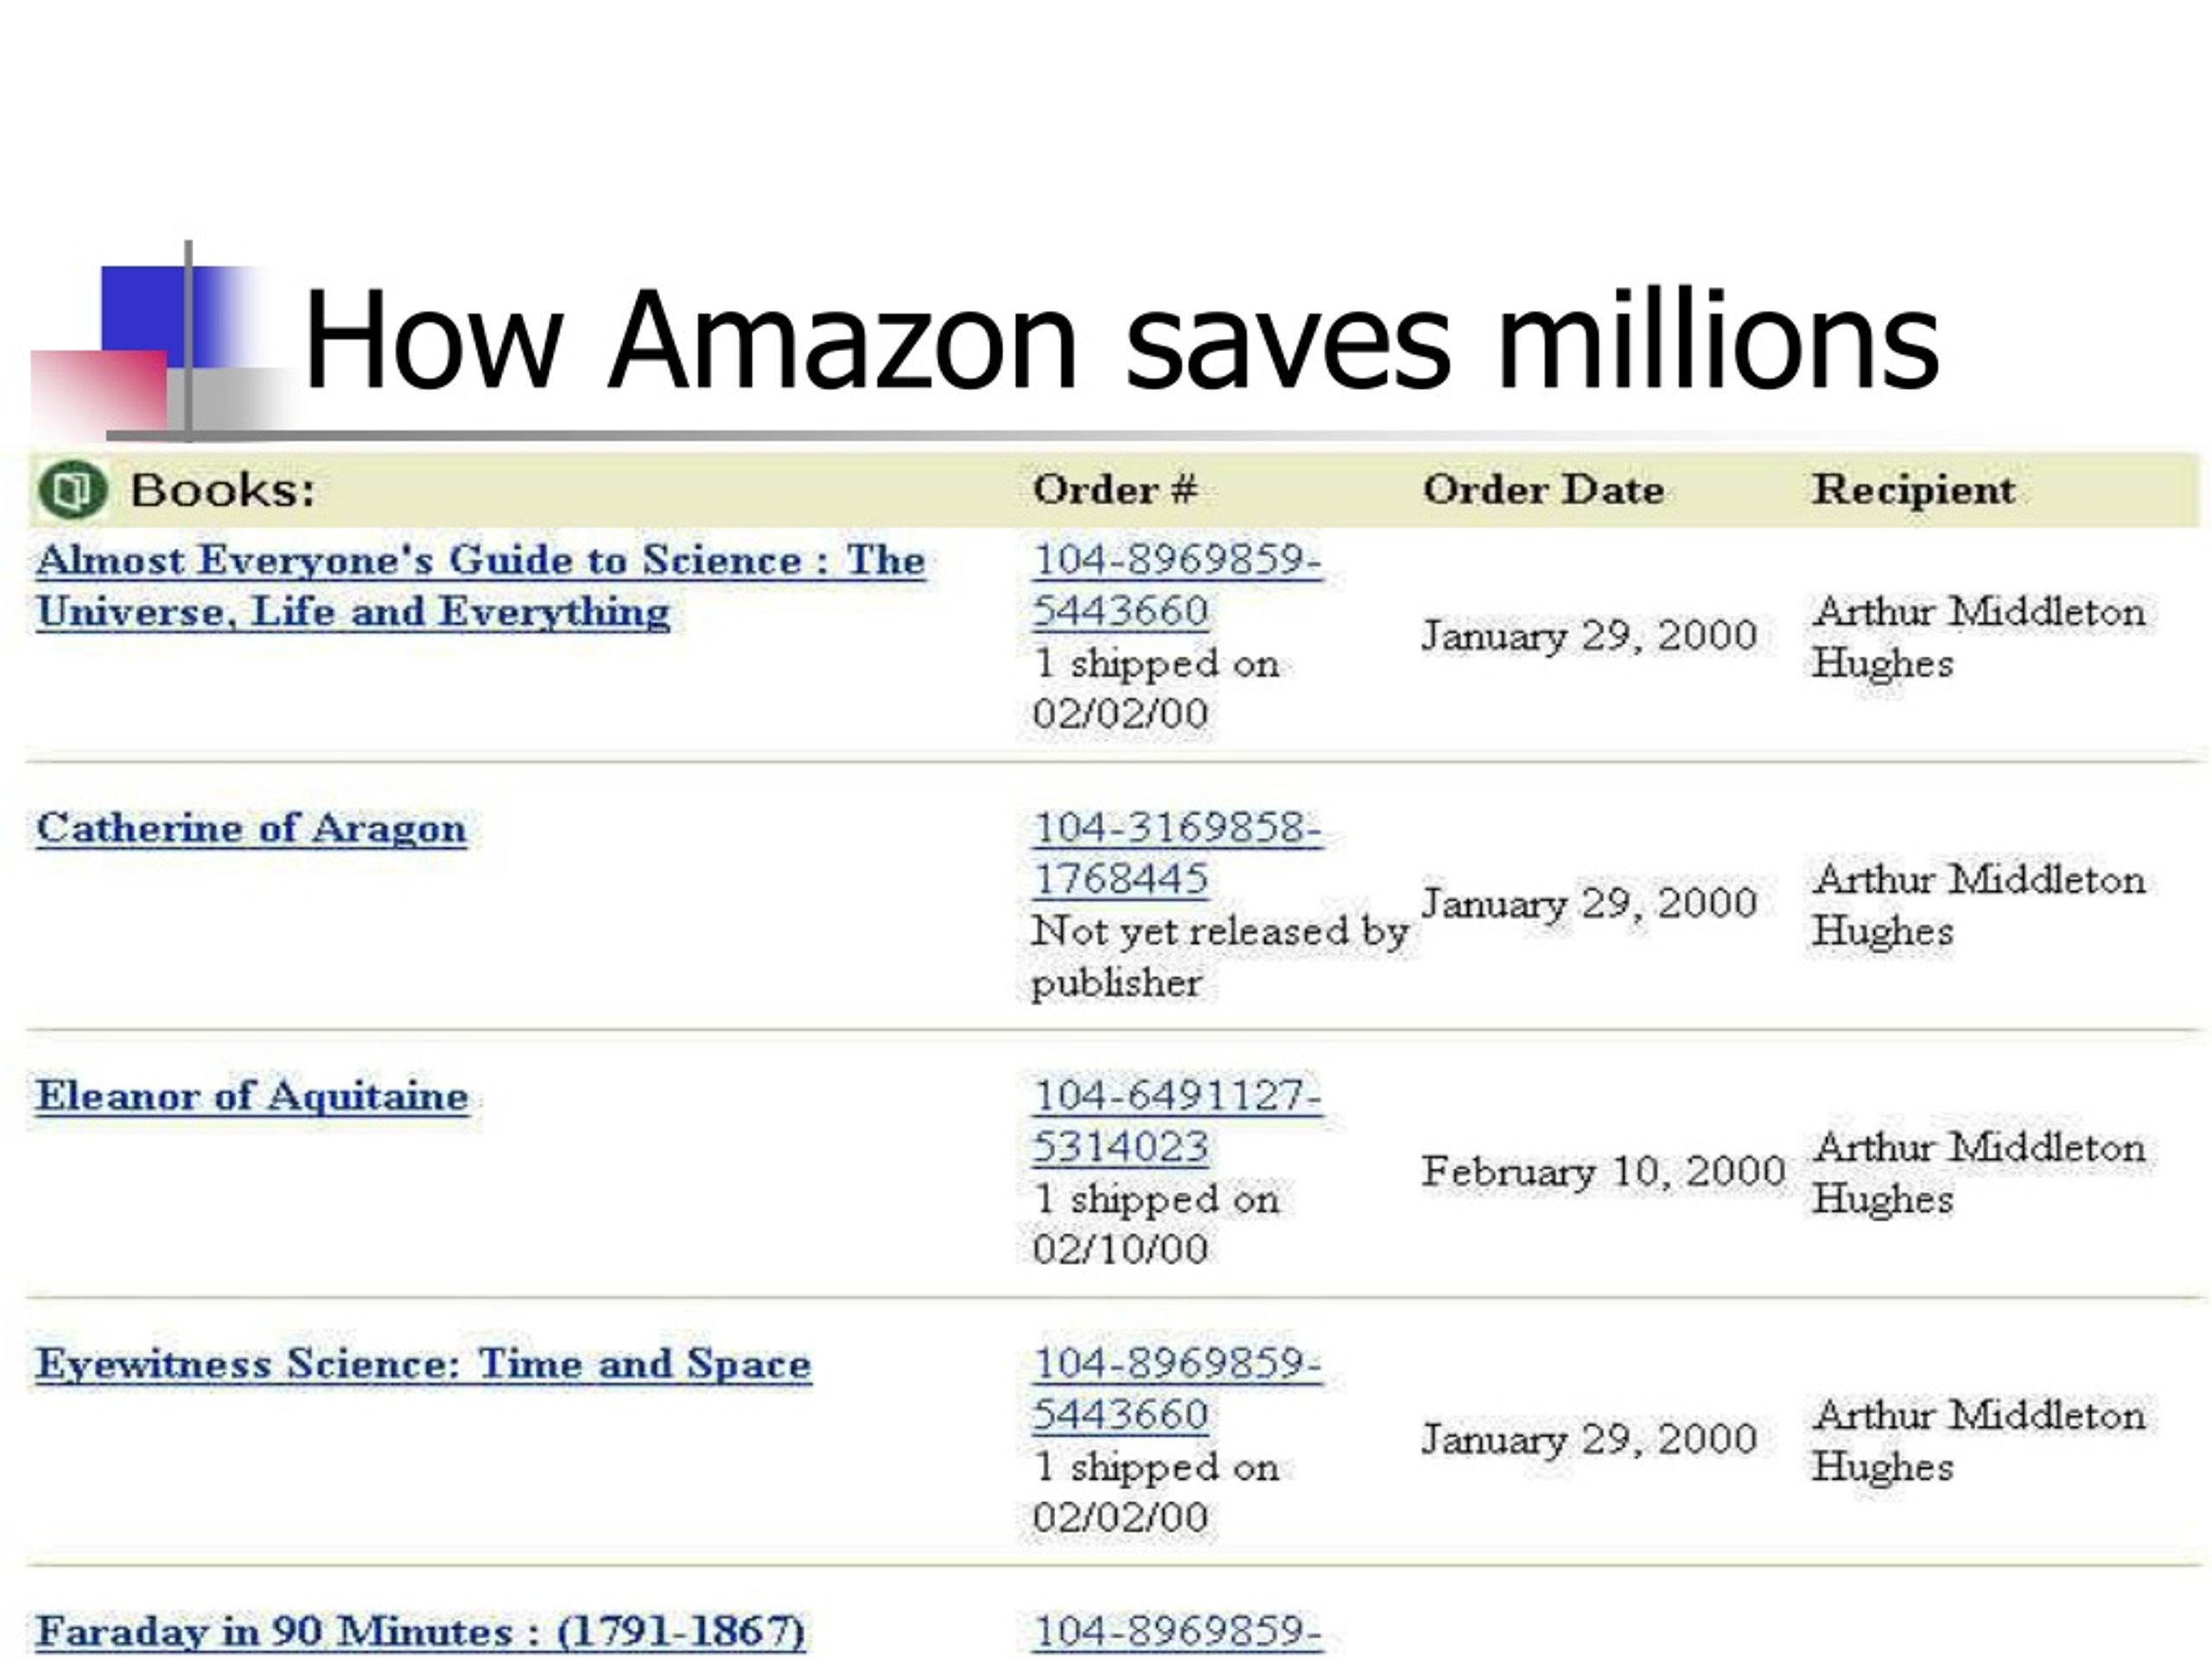Viewport: 2212px width, 1659px height.
Task: Click the Order Date column header
Action: pos(1543,490)
